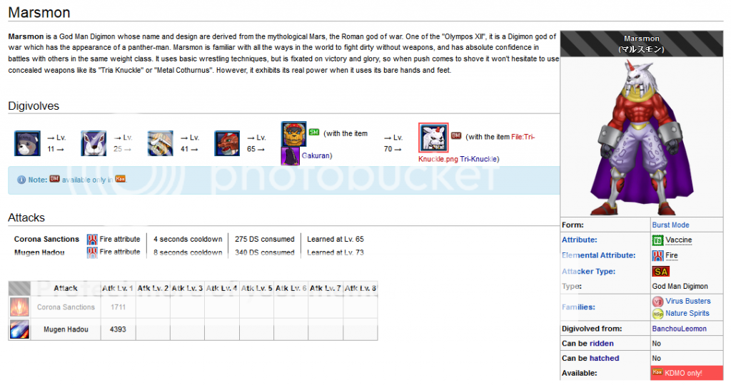Click the Mugen Hadou skill icon in the table

pos(19,329)
